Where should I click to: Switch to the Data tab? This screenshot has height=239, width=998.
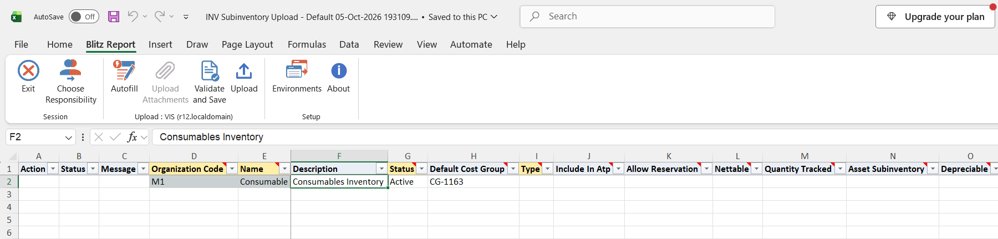pyautogui.click(x=349, y=44)
